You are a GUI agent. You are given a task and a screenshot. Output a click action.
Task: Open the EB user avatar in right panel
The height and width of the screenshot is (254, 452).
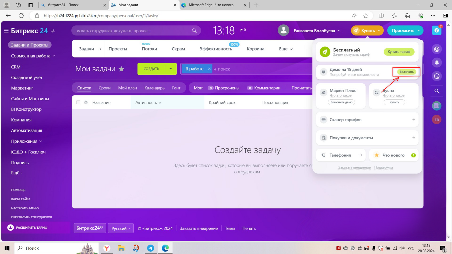[437, 120]
